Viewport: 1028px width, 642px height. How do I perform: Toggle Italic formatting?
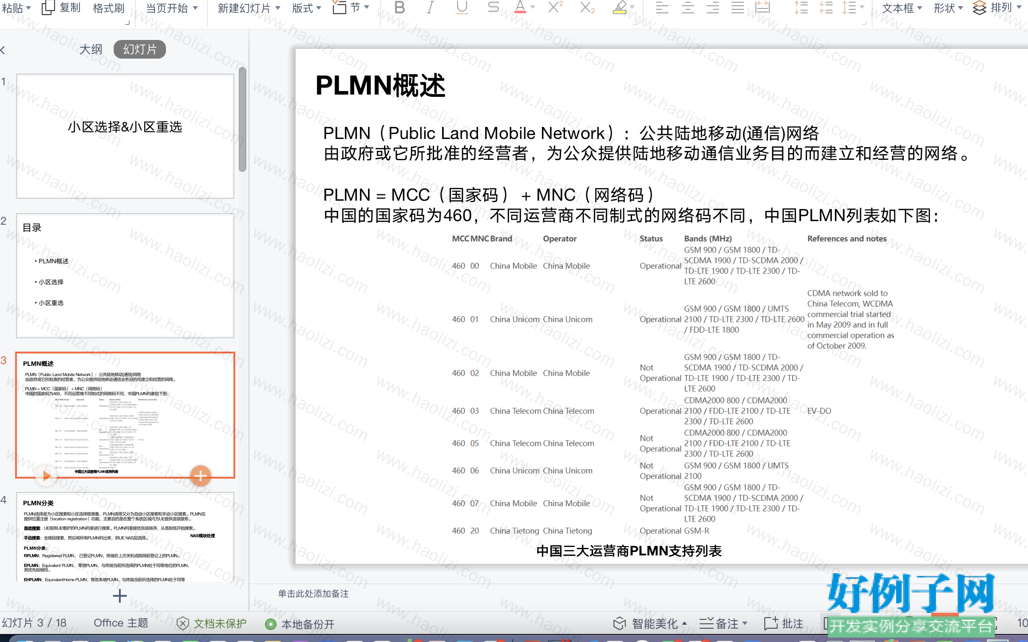tap(430, 8)
